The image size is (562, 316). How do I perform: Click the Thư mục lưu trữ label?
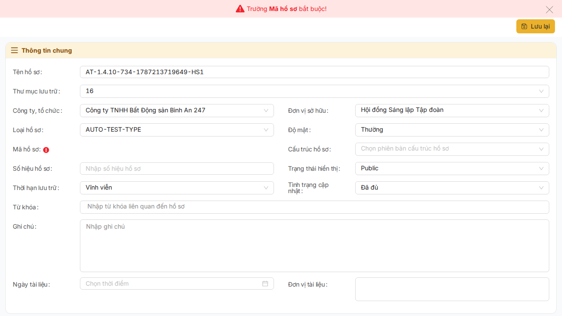click(x=36, y=91)
